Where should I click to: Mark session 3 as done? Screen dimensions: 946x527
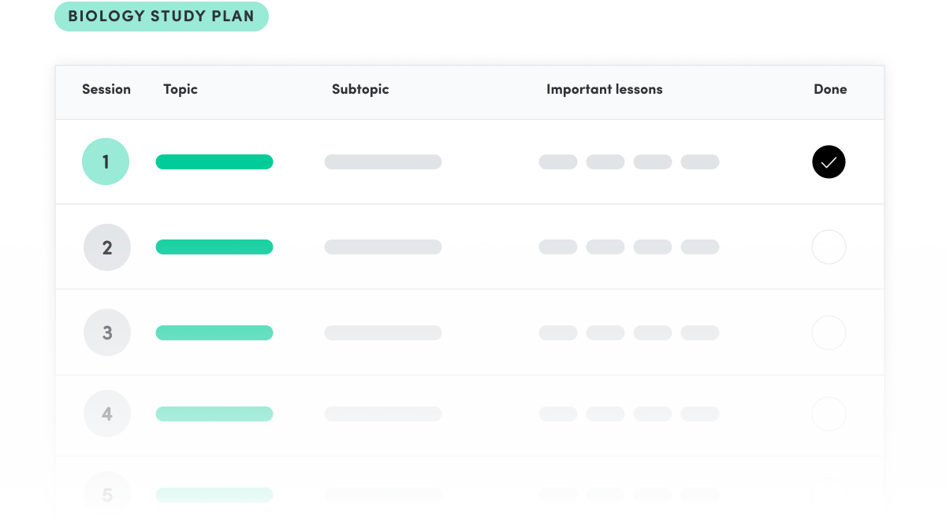[829, 332]
